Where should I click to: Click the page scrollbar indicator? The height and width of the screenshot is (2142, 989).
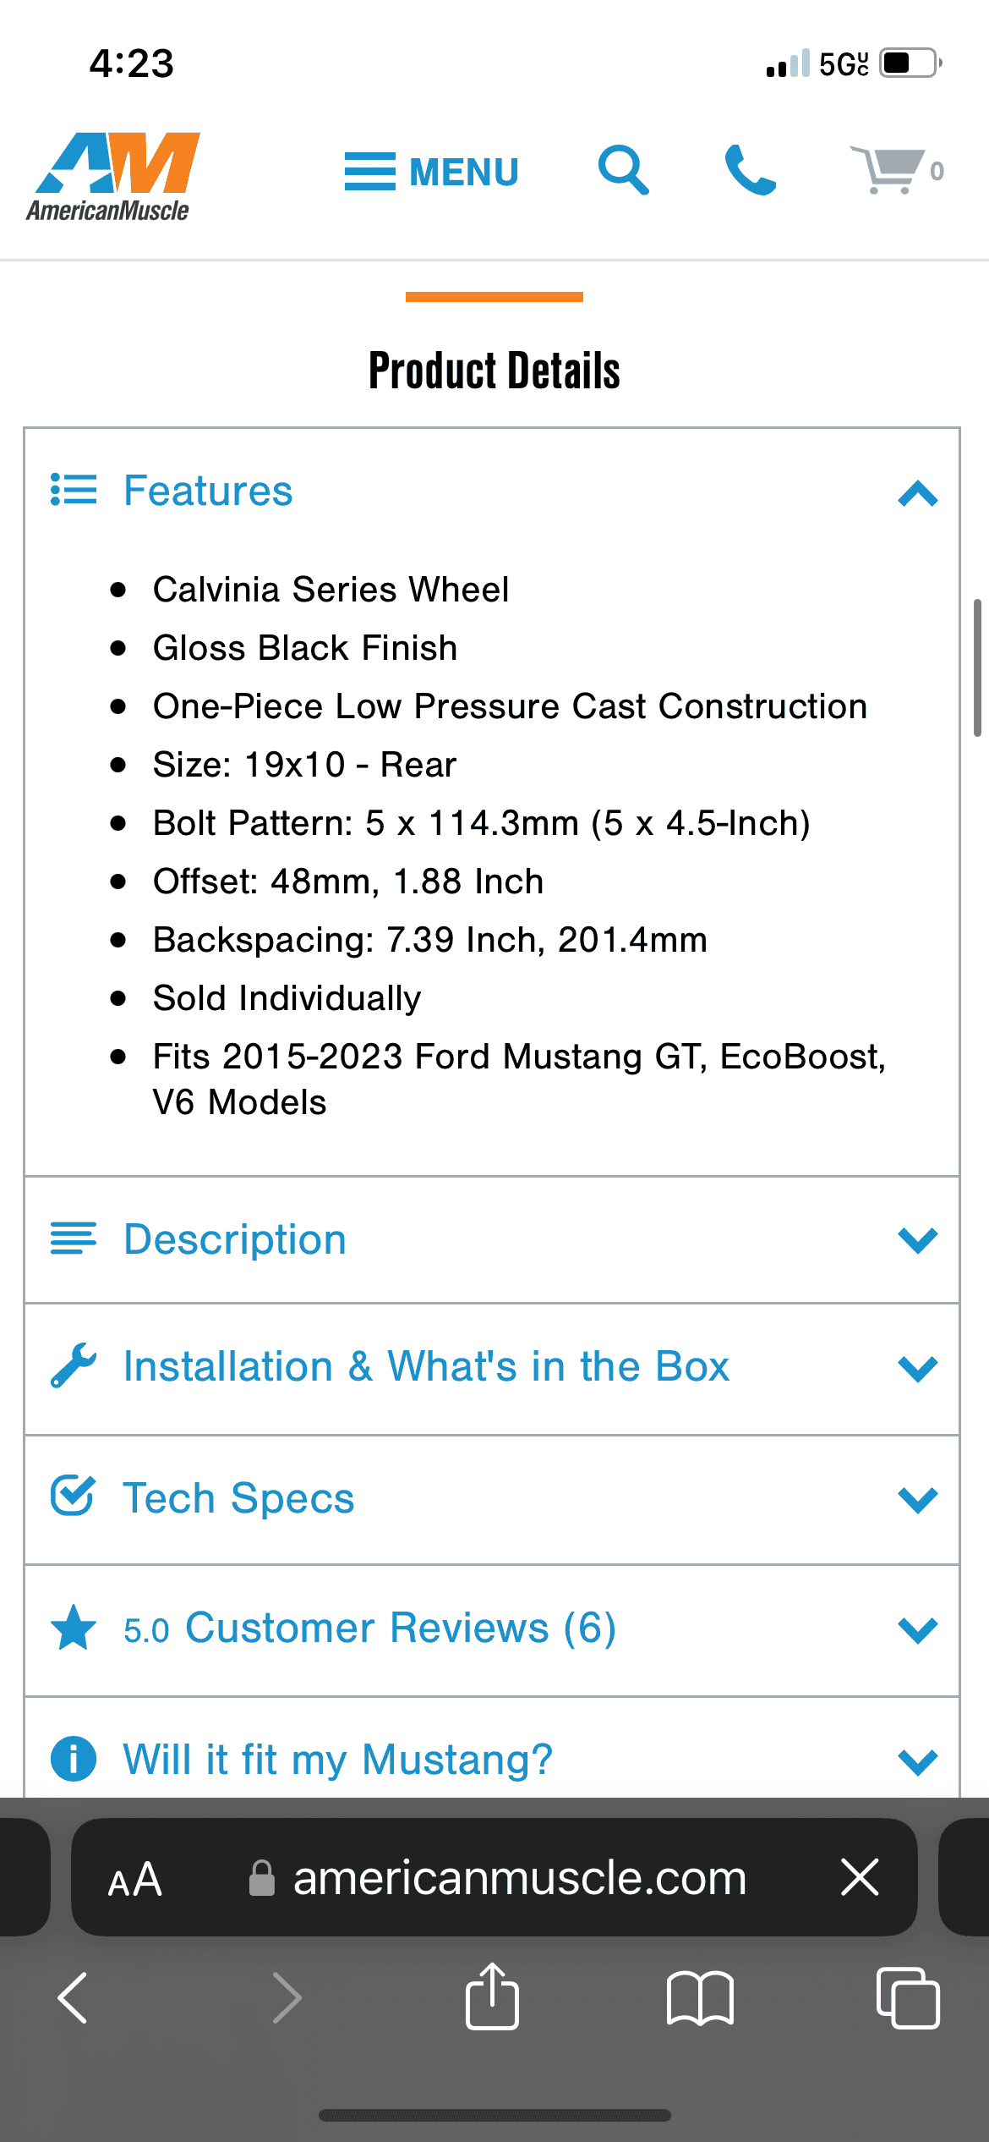pyautogui.click(x=978, y=667)
